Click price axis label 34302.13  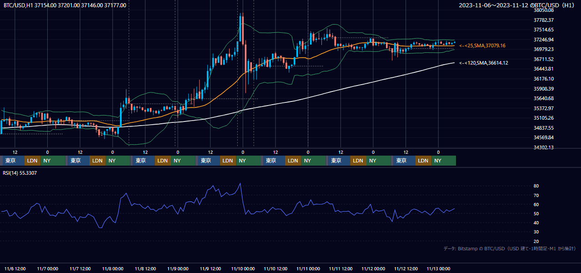tap(543, 147)
